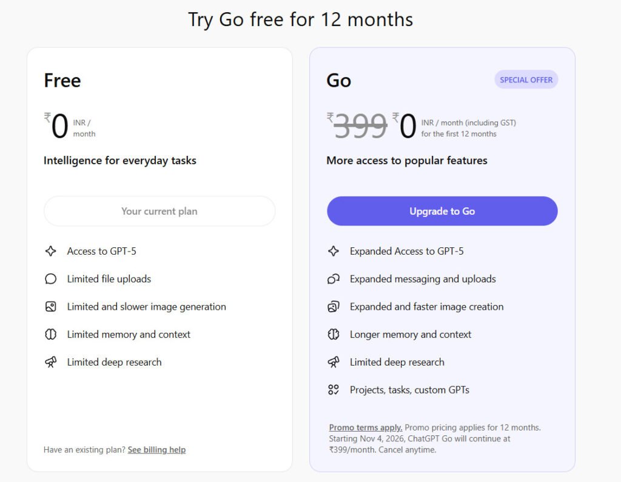This screenshot has width=621, height=482.
Task: Click brain icon beside Limited memory and context
Action: [51, 335]
